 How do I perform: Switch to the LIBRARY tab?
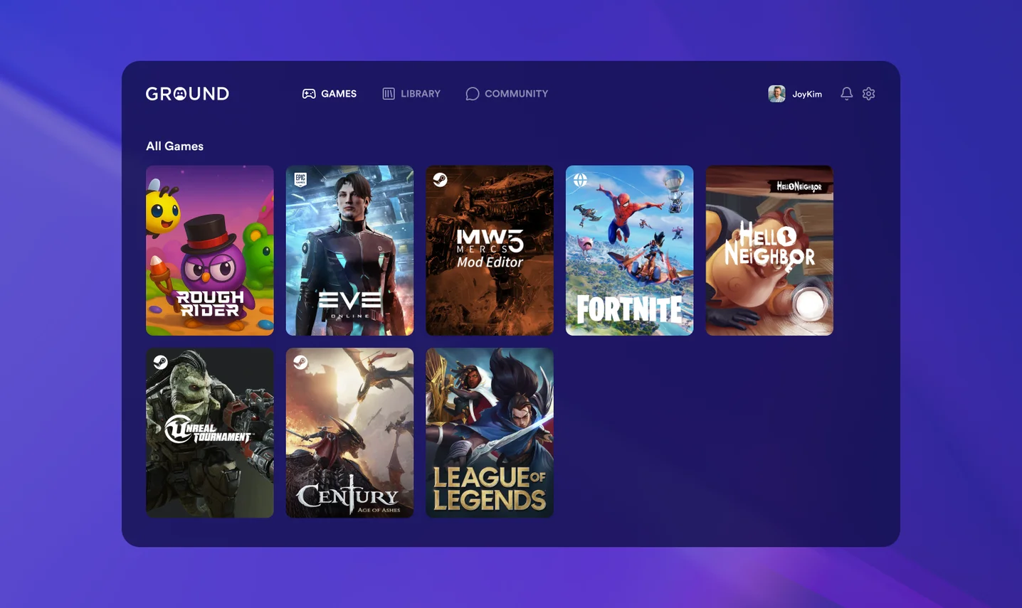point(411,94)
